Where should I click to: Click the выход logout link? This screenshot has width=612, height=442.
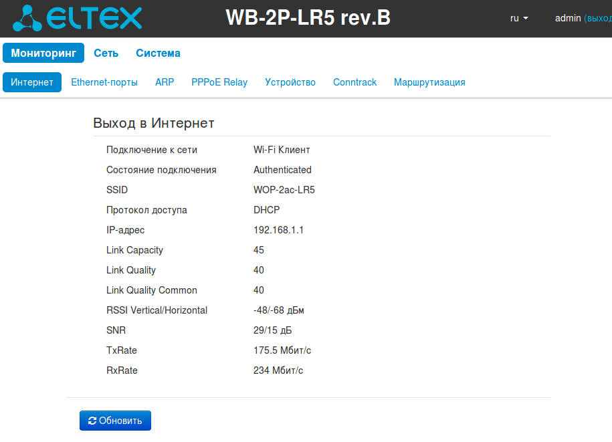[x=599, y=18]
